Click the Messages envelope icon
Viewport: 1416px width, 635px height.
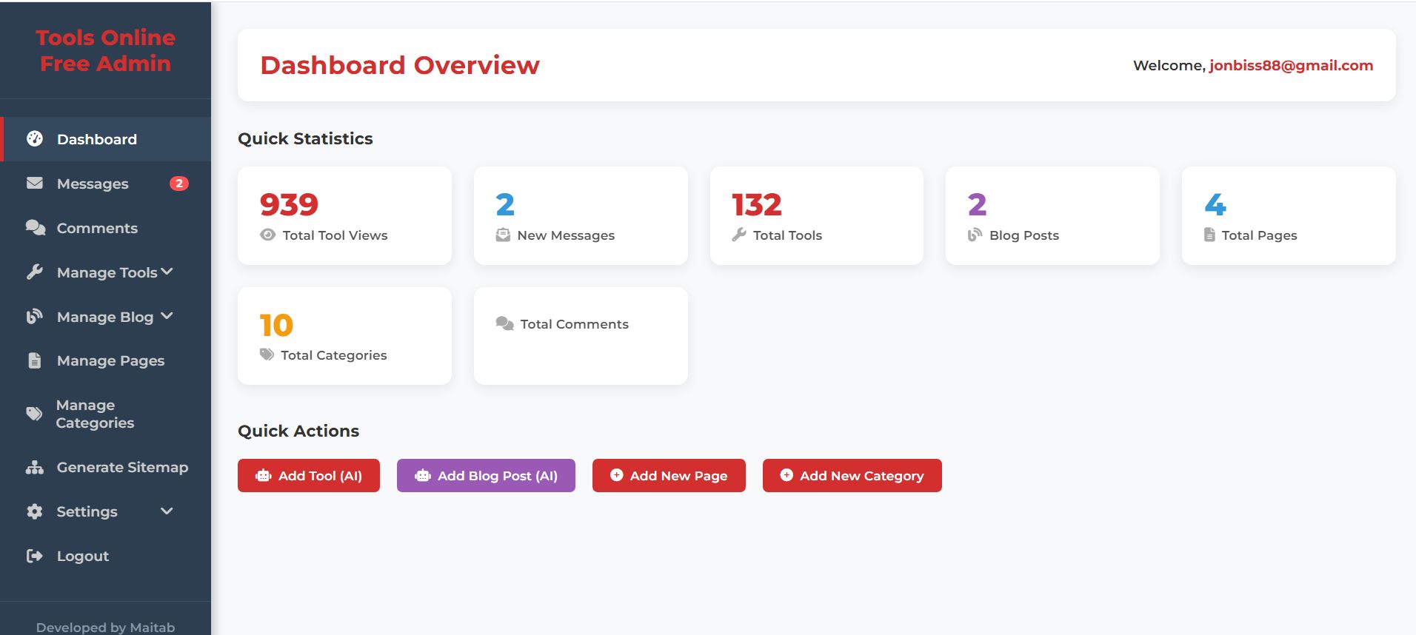click(x=35, y=183)
